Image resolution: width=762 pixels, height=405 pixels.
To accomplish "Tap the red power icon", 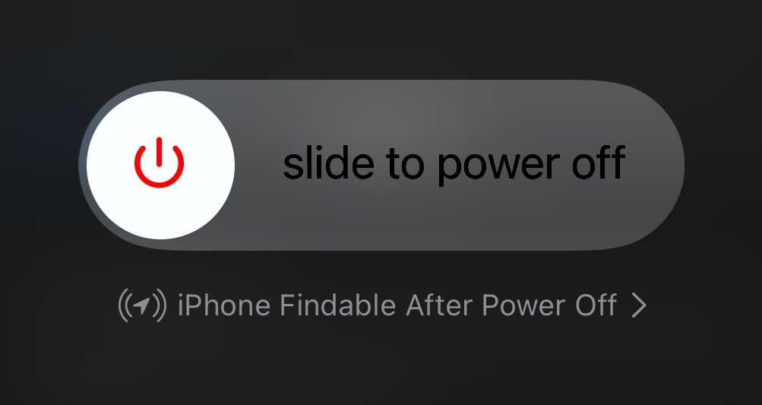I will click(160, 163).
